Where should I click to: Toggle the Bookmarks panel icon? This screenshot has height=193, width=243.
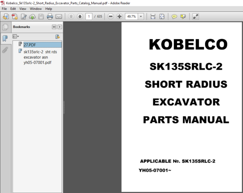click(x=5, y=38)
